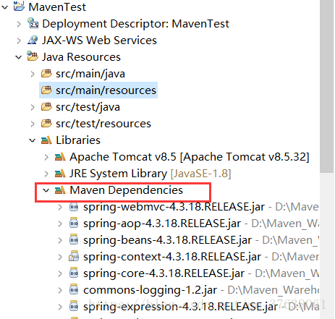Select Maven Dependencies label
Screen dimensions: 335x319
(x=127, y=190)
